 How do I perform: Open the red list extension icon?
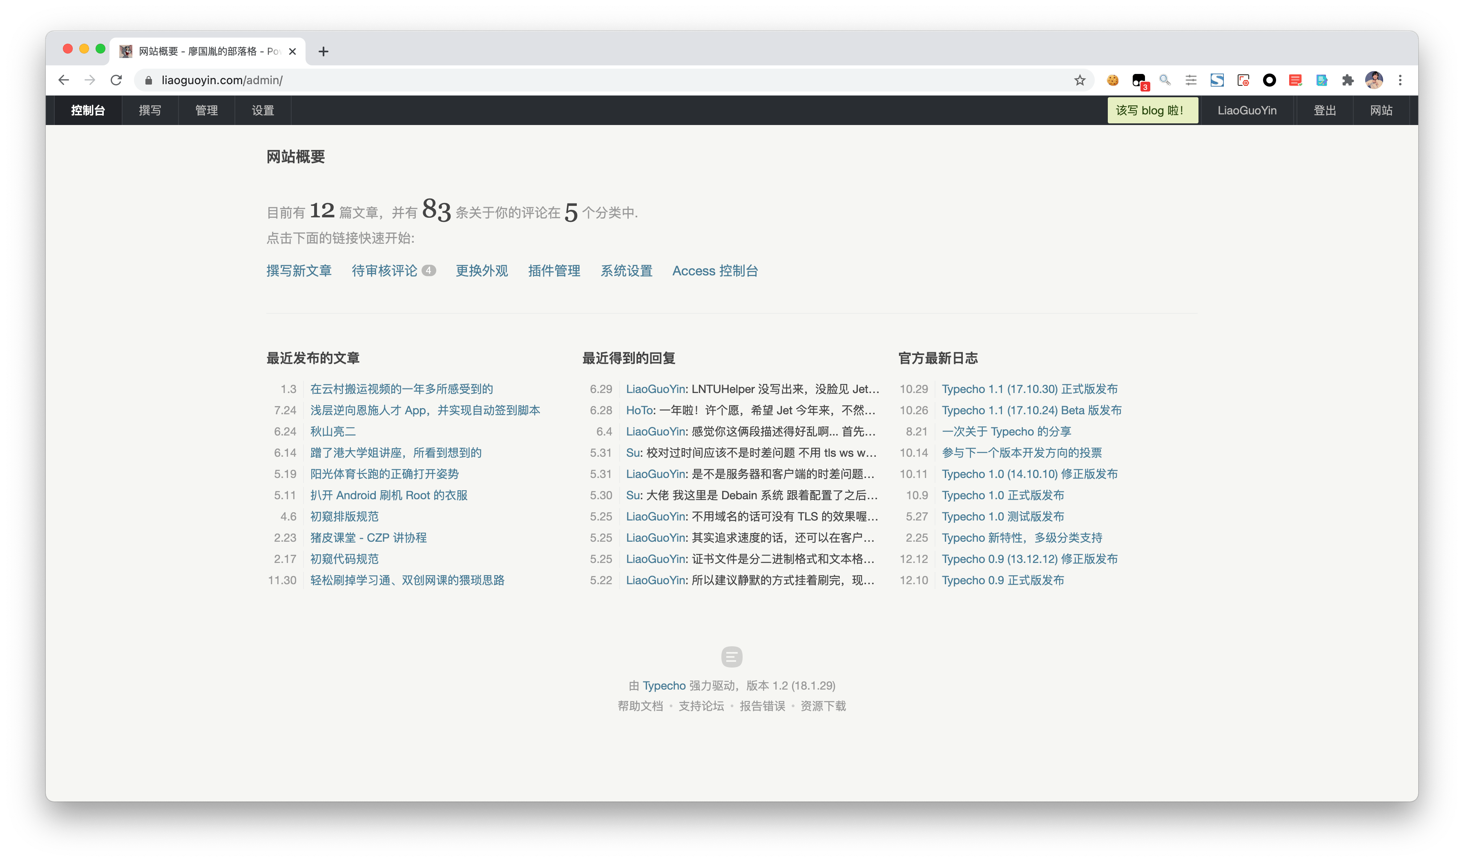pos(1295,80)
